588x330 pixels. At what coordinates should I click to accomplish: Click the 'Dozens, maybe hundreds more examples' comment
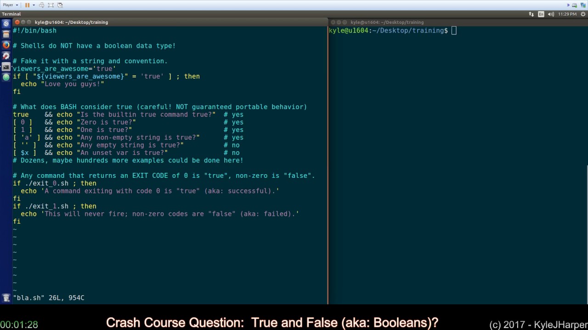(x=128, y=160)
